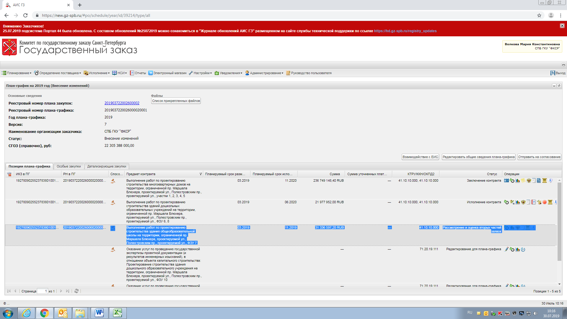Open Microsoft Excel from the taskbar

click(x=118, y=313)
